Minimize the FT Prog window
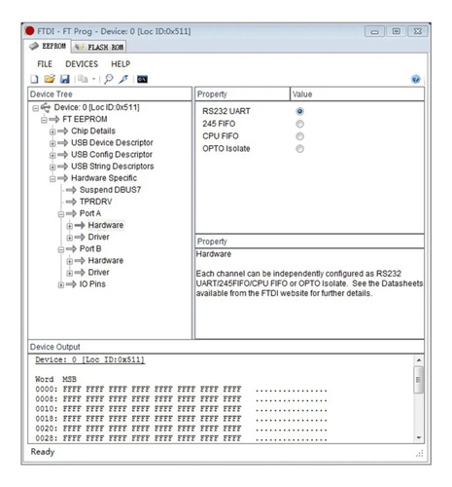The height and width of the screenshot is (487, 452). click(374, 31)
